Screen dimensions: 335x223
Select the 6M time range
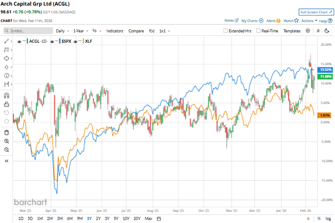click(70, 219)
